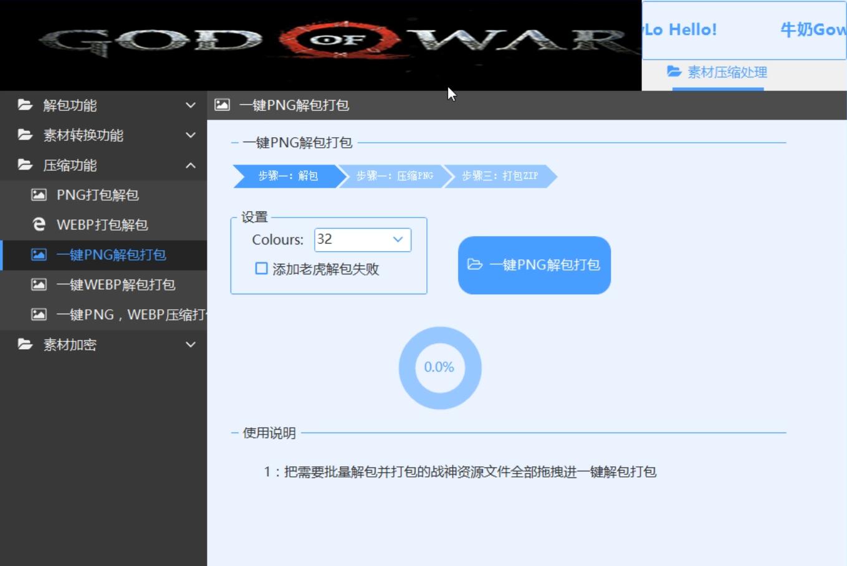The width and height of the screenshot is (847, 566).
Task: Click image icon next to 一键WEBP解包打包
Action: 39,284
